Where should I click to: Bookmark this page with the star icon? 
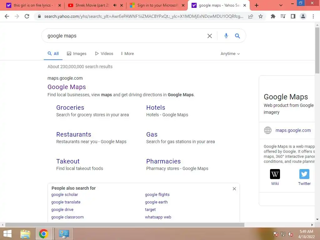click(x=261, y=16)
